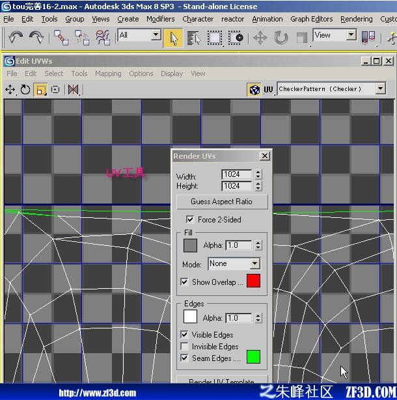Activate the Select Object arrow tool

(173, 38)
